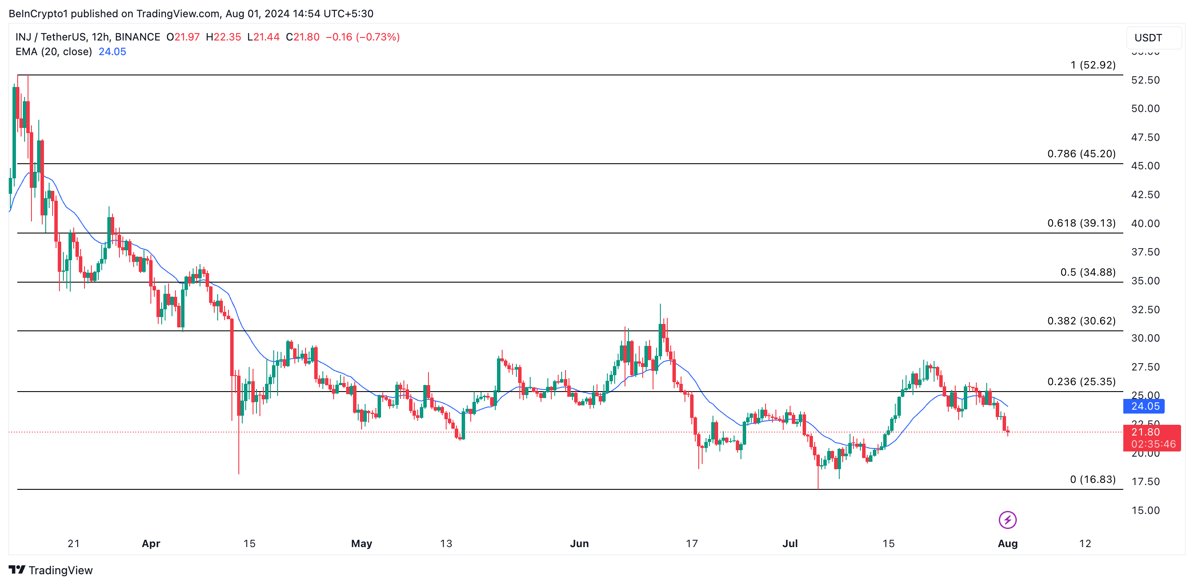Click the blue 24.05 EMA price tag
Screen dimensions: 1194x585
pyautogui.click(x=1145, y=406)
